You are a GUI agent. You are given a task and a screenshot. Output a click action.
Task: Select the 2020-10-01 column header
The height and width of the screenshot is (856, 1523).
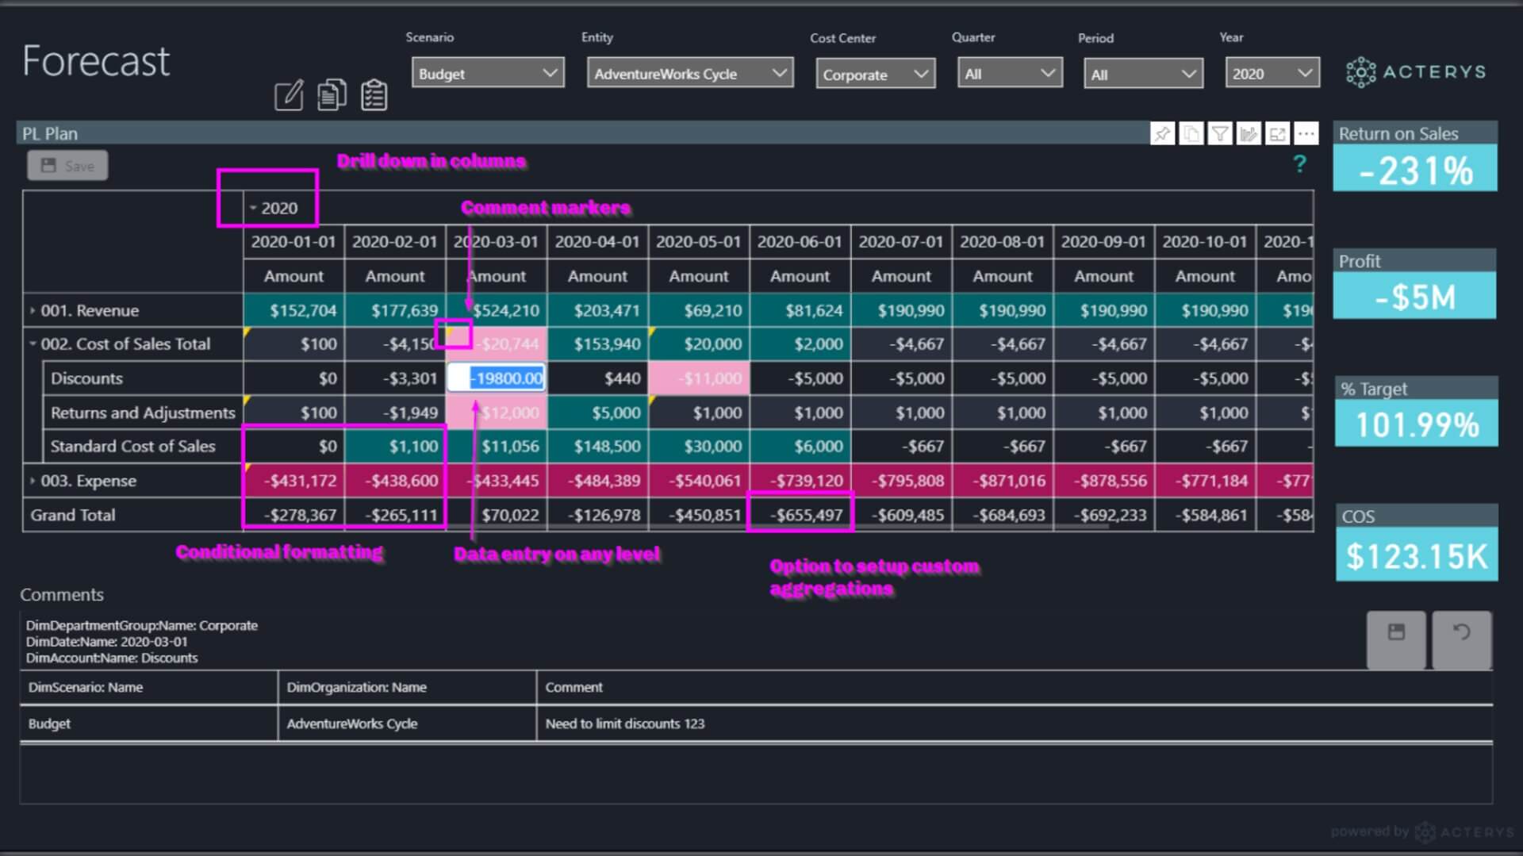(1204, 241)
